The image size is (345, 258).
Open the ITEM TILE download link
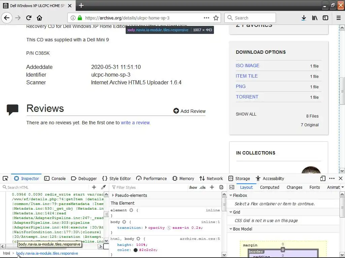[x=247, y=76]
